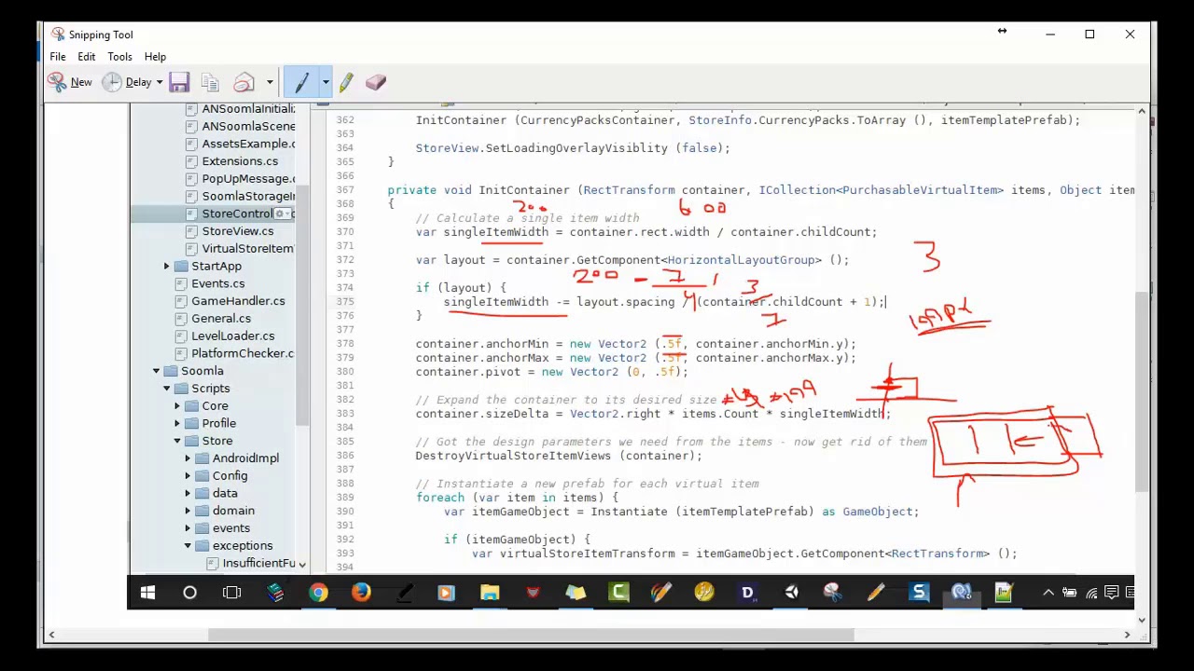Open General.cs file
The width and height of the screenshot is (1194, 671).
[221, 318]
